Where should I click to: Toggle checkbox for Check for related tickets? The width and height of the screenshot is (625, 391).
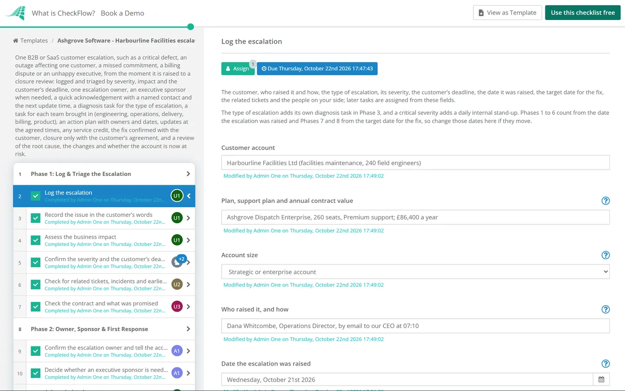[36, 284]
